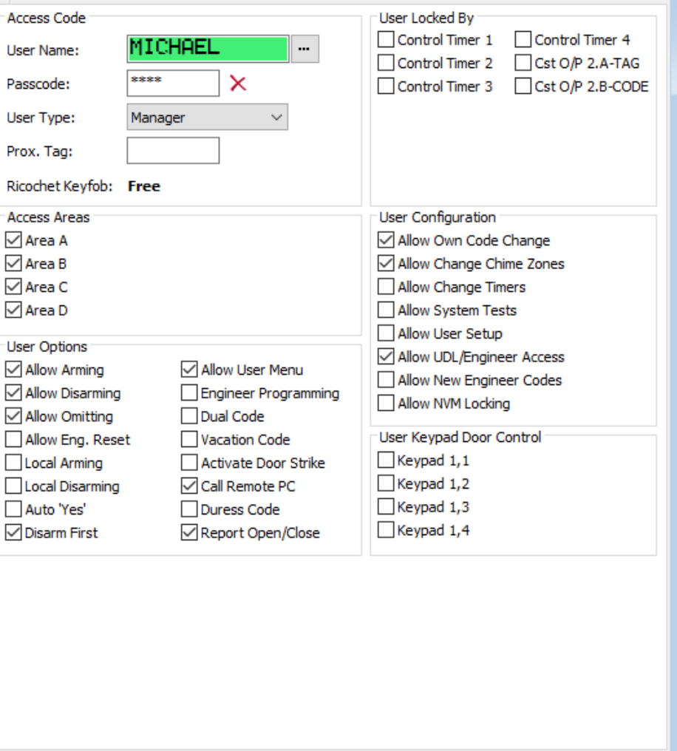Enable the Vacation Code checkbox

(189, 440)
